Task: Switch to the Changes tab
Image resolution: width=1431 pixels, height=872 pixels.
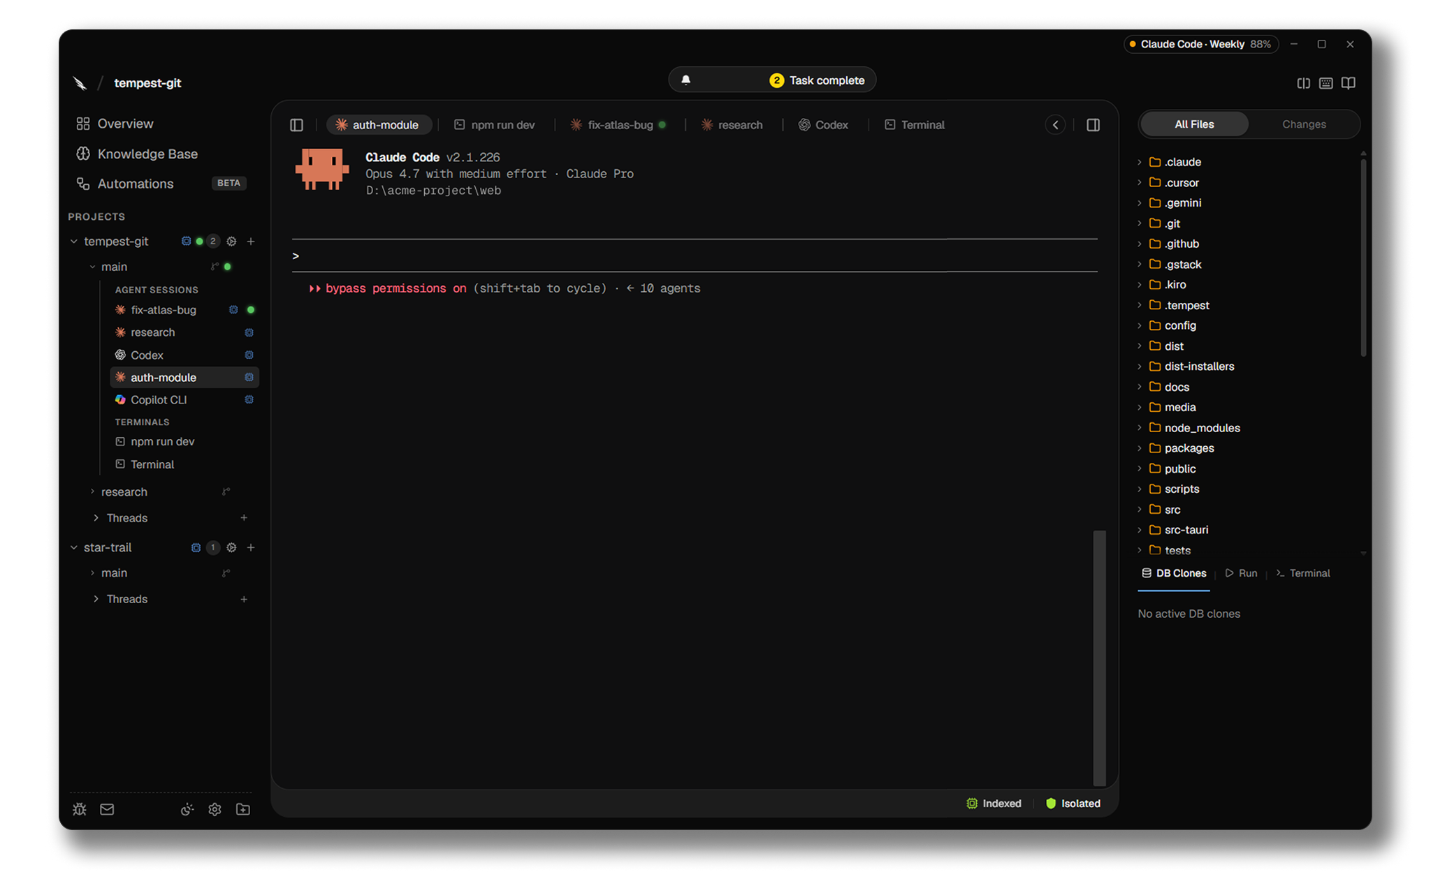Action: click(x=1304, y=124)
